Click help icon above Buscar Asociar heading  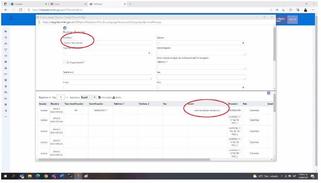tap(65, 28)
